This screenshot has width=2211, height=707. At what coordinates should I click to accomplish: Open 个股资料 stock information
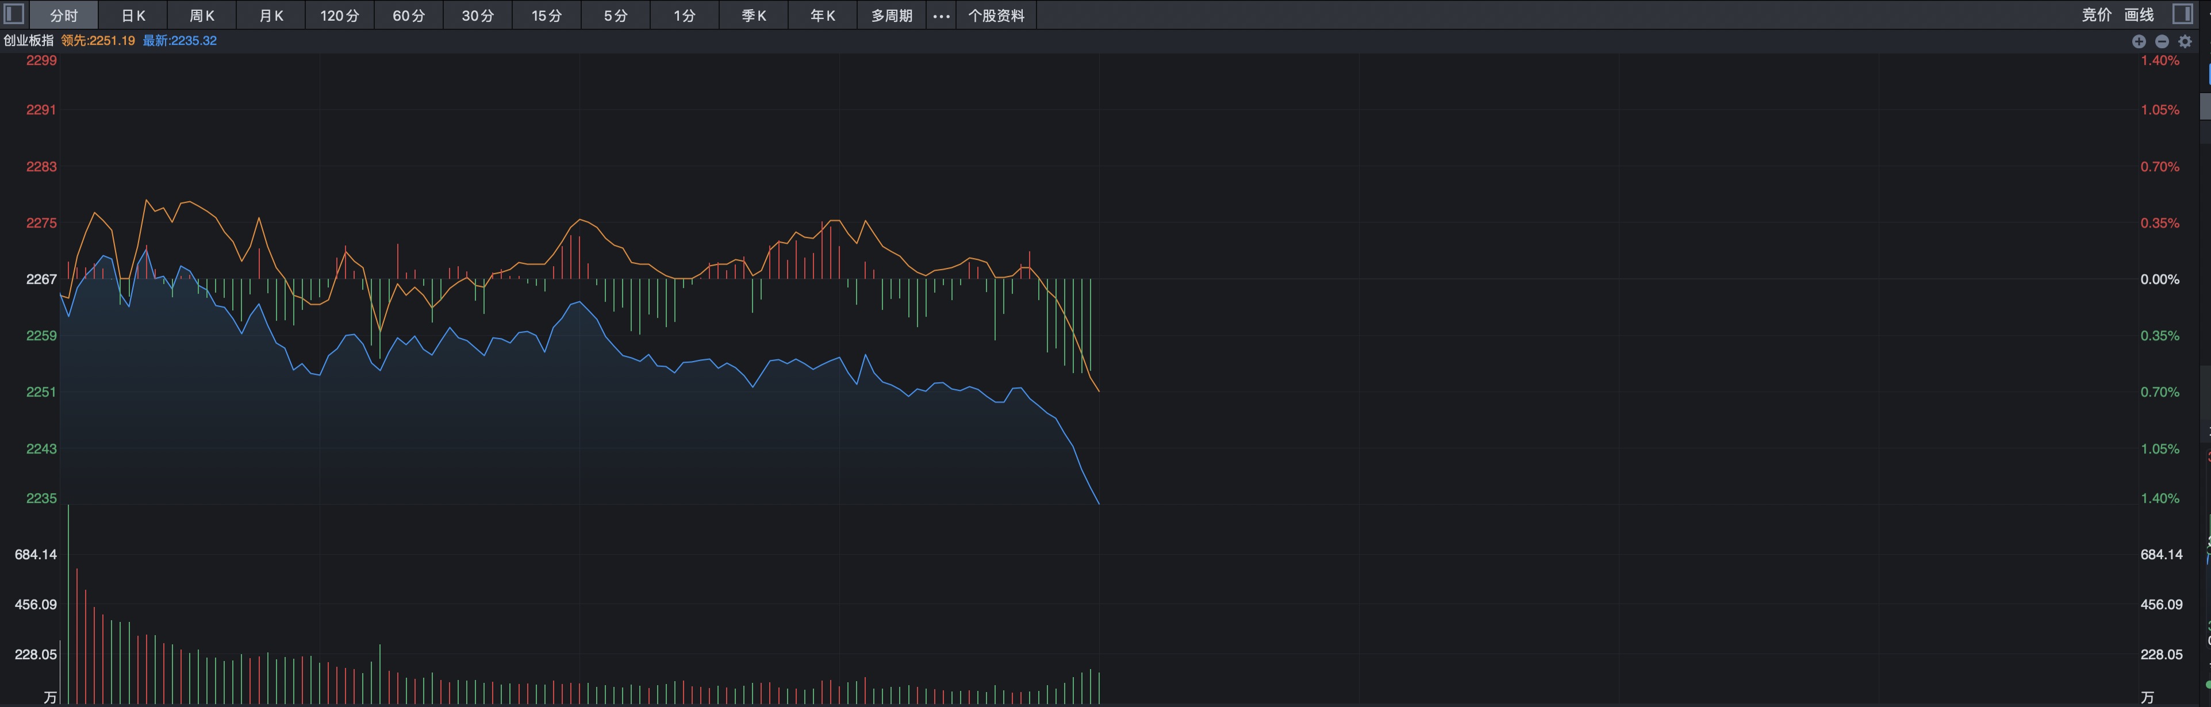[996, 14]
